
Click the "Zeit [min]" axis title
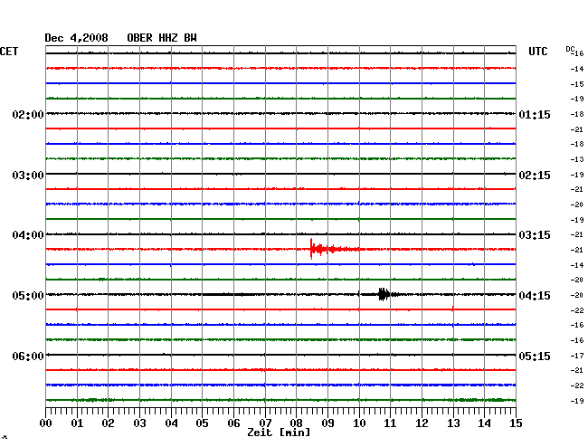pos(279,433)
